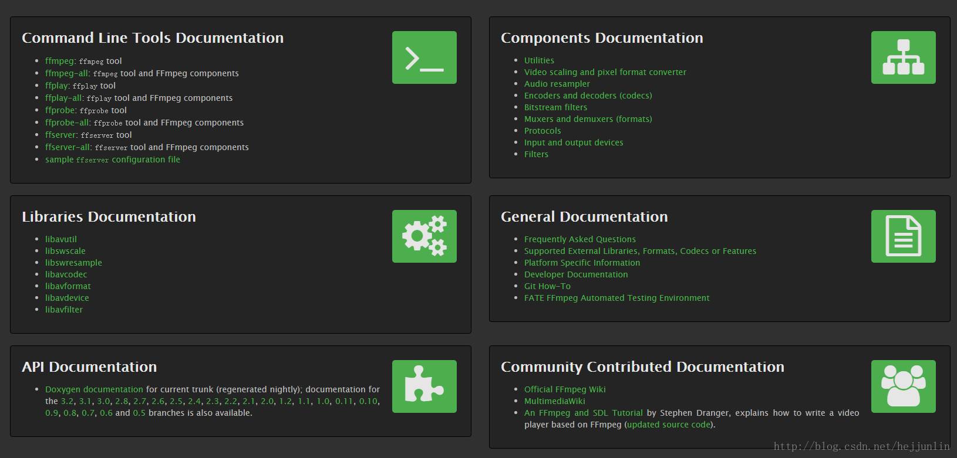
Task: Open API docs for branch 0.8
Action: (70, 413)
